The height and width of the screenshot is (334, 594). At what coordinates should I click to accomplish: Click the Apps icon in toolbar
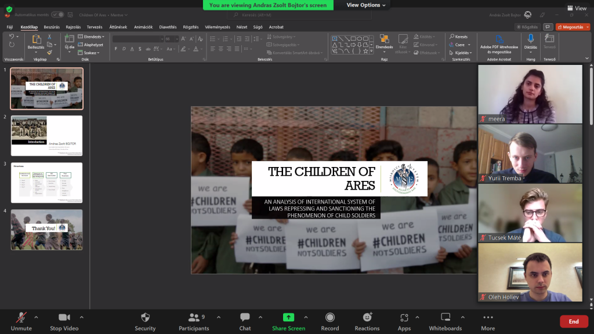point(404,318)
